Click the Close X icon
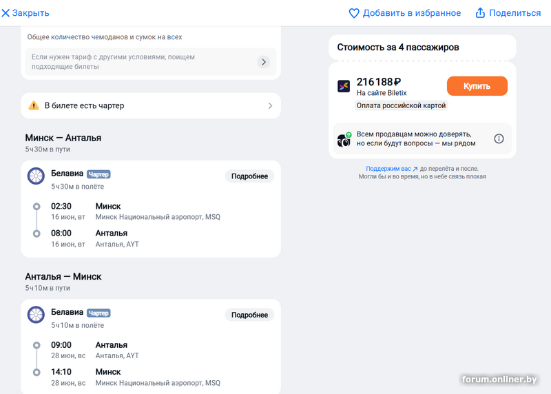The width and height of the screenshot is (551, 394). (6, 13)
